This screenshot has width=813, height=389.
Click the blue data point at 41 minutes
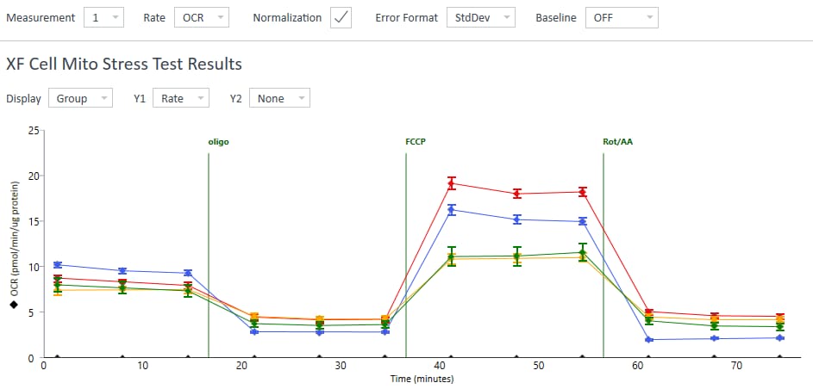click(x=451, y=209)
